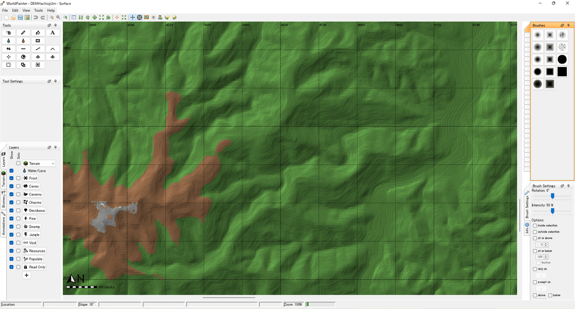Click the eye view-distance toolbar icon
Viewport: 575px width, 309px height.
tap(153, 18)
